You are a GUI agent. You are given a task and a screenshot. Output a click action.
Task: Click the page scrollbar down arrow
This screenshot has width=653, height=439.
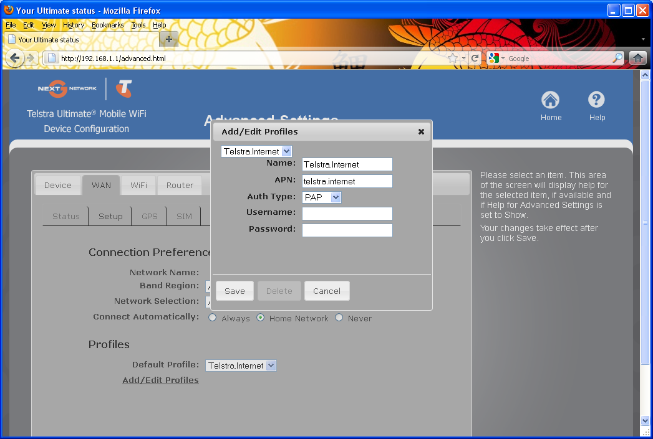[x=645, y=420]
